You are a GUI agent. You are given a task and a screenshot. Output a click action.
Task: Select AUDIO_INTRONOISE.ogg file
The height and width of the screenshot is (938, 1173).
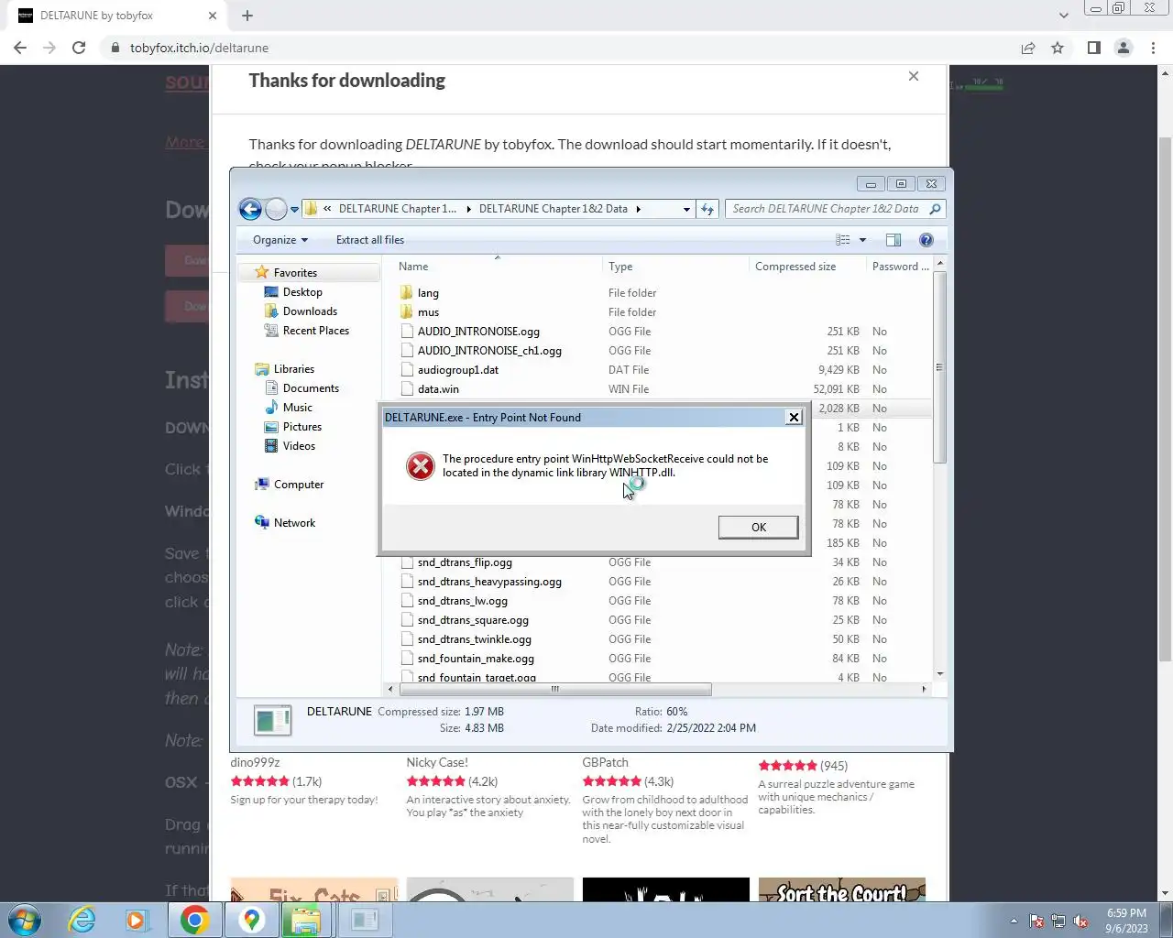click(x=478, y=332)
